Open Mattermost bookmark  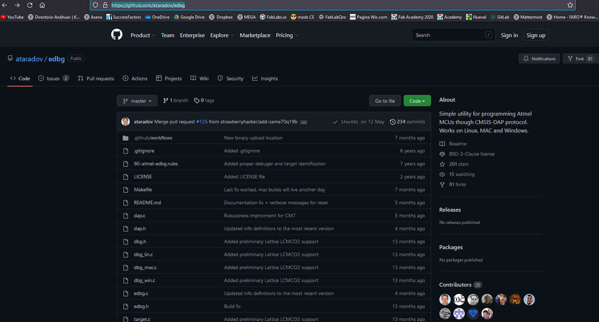tap(528, 17)
